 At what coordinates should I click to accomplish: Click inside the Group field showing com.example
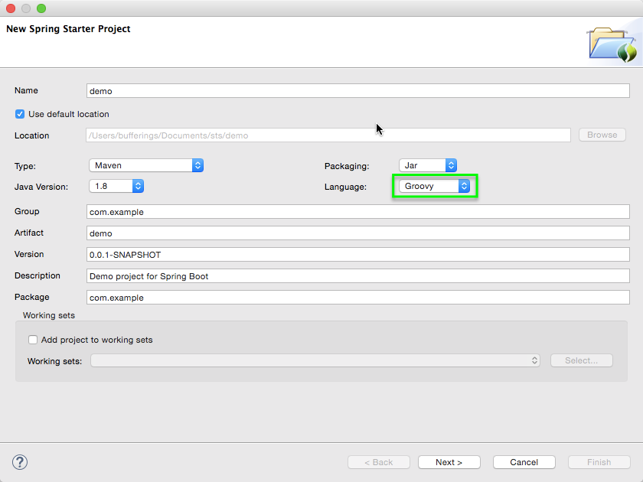(x=306, y=211)
